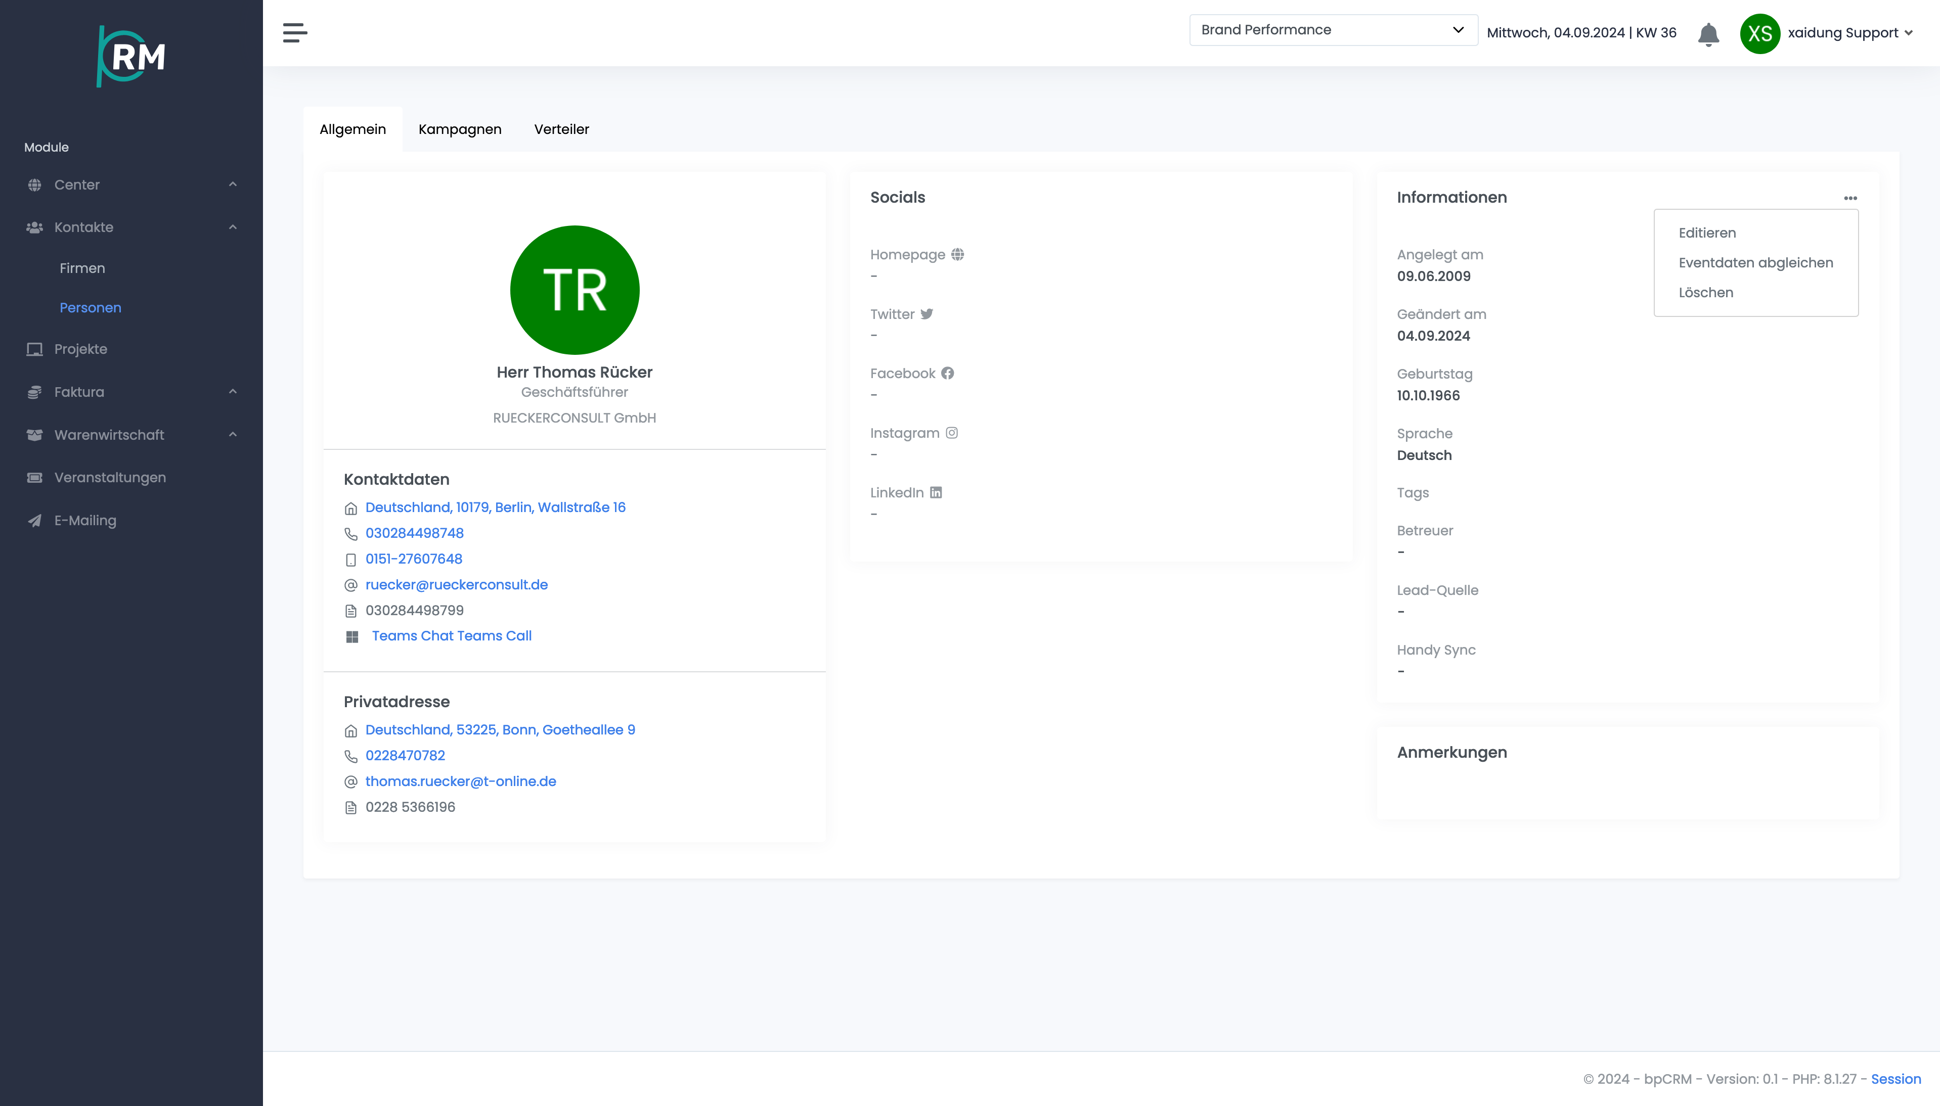Open Projekte module
1940x1106 pixels.
tap(80, 349)
